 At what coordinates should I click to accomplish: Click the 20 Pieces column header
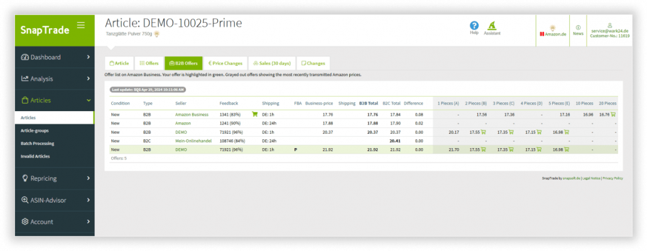[608, 104]
